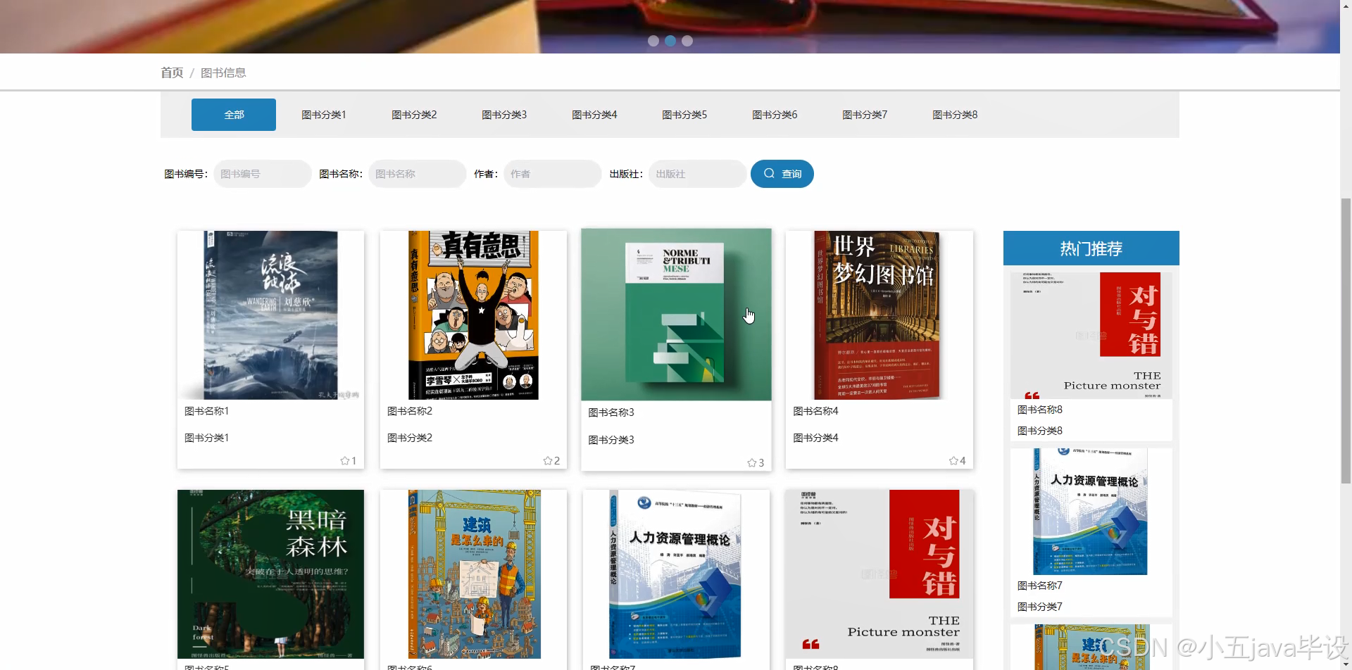Click the 图书名称4 title text
Viewport: 1352px width, 670px height.
click(815, 411)
